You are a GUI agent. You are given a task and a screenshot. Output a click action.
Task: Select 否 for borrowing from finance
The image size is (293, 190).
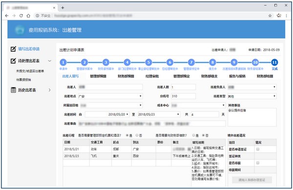click(x=203, y=135)
